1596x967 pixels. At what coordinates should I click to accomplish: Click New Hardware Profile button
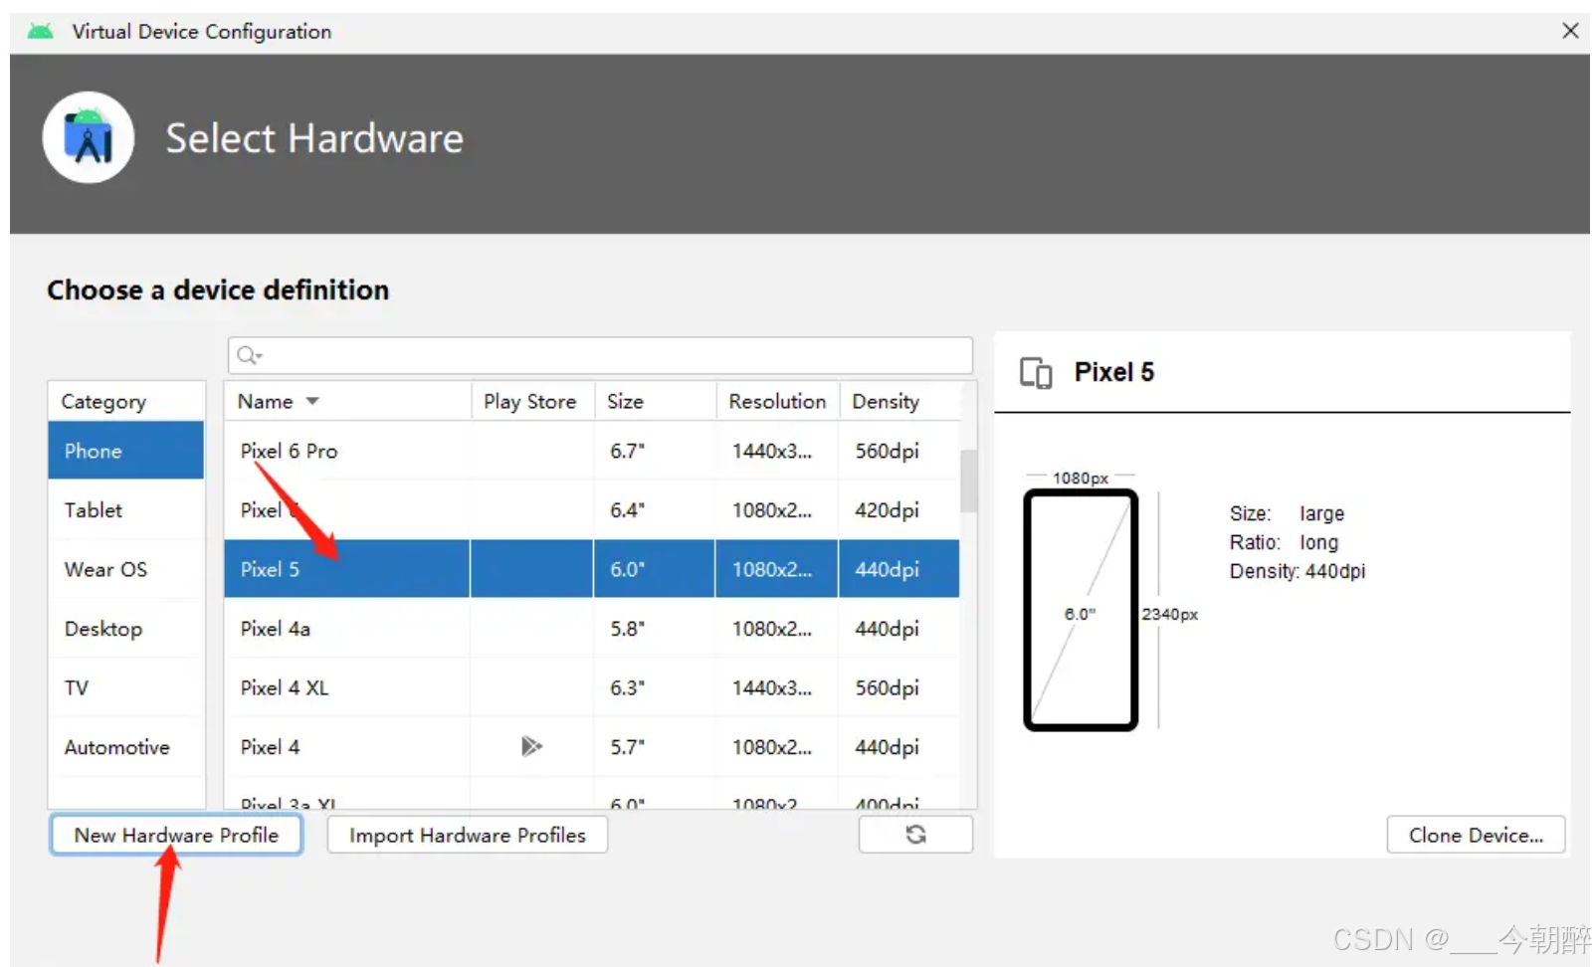[x=176, y=835]
